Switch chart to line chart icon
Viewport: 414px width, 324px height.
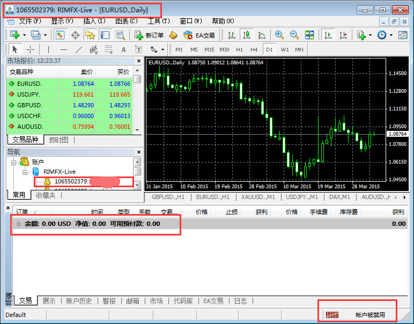261,35
